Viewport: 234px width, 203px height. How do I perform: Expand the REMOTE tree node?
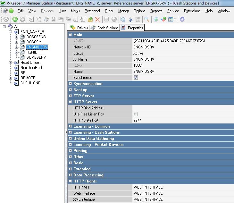tap(10, 78)
